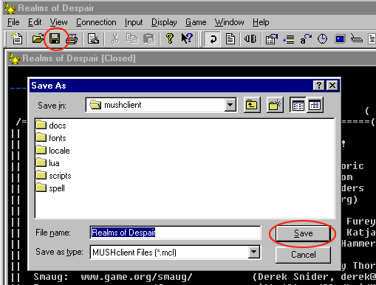The height and width of the screenshot is (285, 376).
Task: Click the blue screen toolbar icon
Action: pos(340,39)
